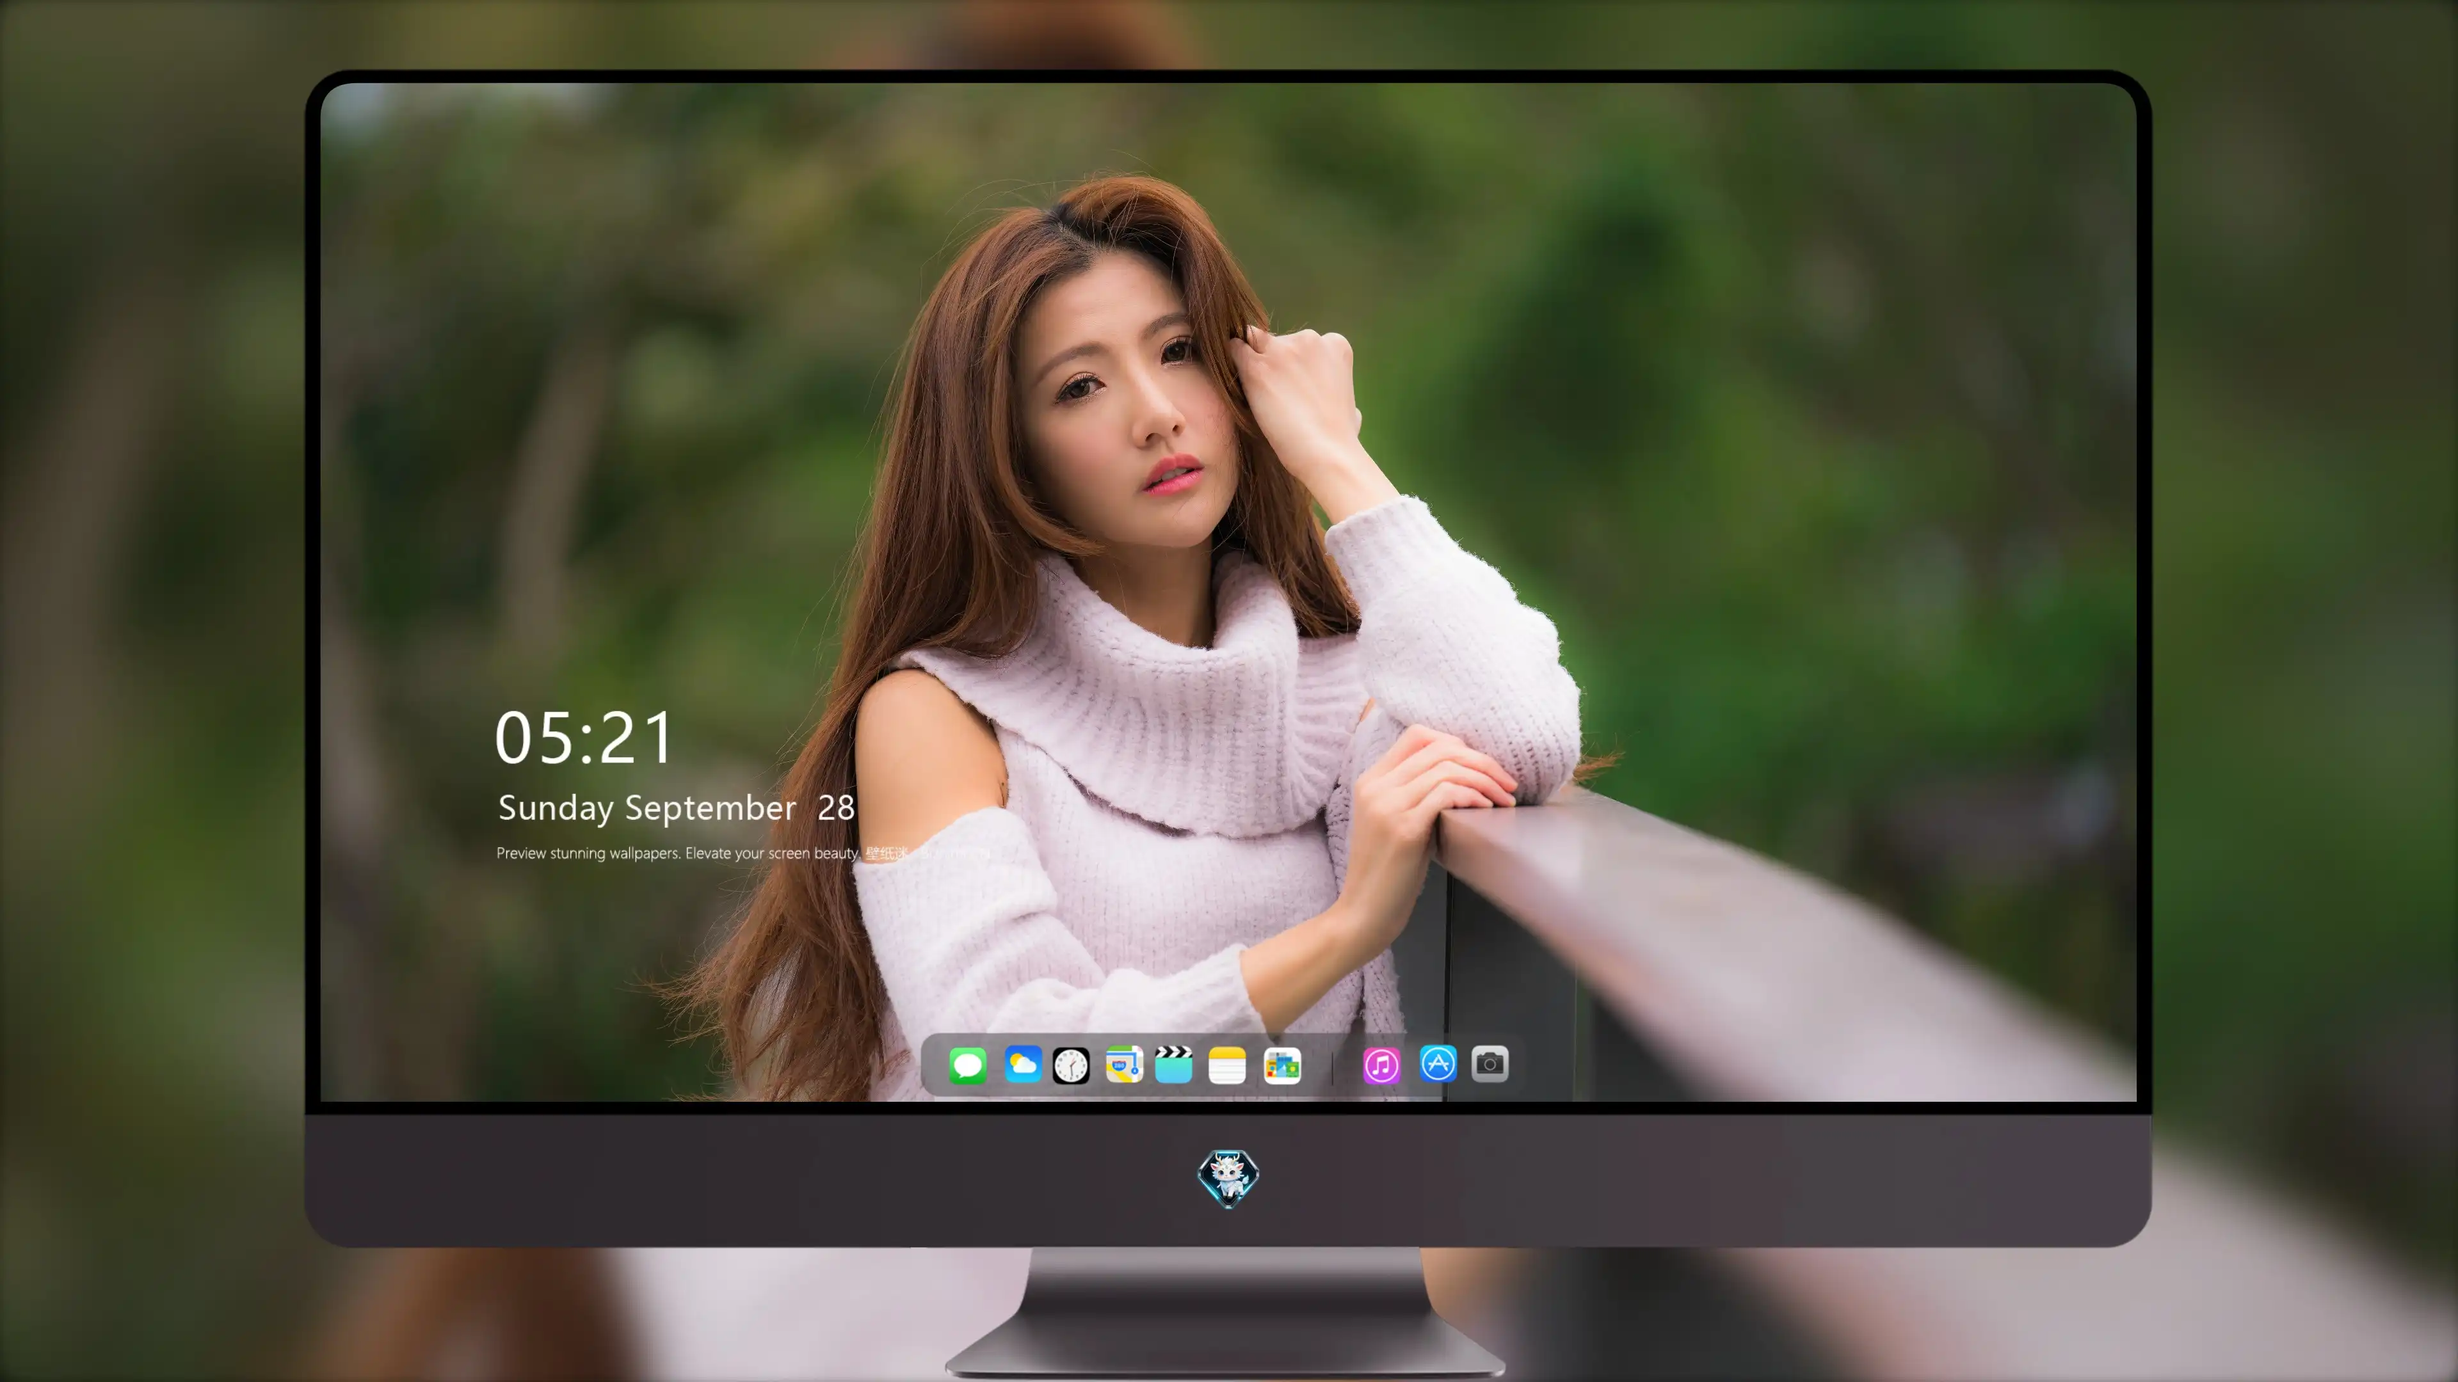2458x1382 pixels.
Task: Launch the pink iTunes music app
Action: click(1382, 1065)
